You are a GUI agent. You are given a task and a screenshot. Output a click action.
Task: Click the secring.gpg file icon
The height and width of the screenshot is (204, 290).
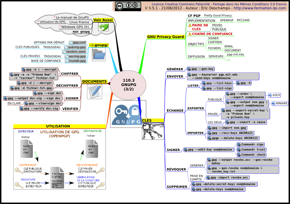[x=66, y=57]
